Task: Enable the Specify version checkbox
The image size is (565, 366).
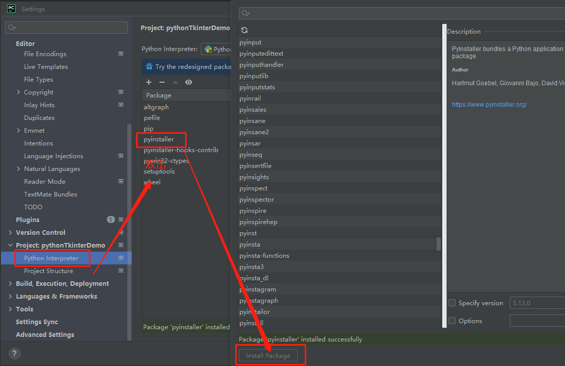Action: 452,303
